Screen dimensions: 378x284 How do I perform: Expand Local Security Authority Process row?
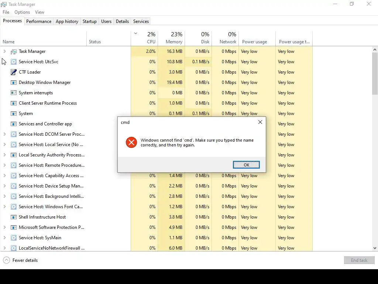4,155
